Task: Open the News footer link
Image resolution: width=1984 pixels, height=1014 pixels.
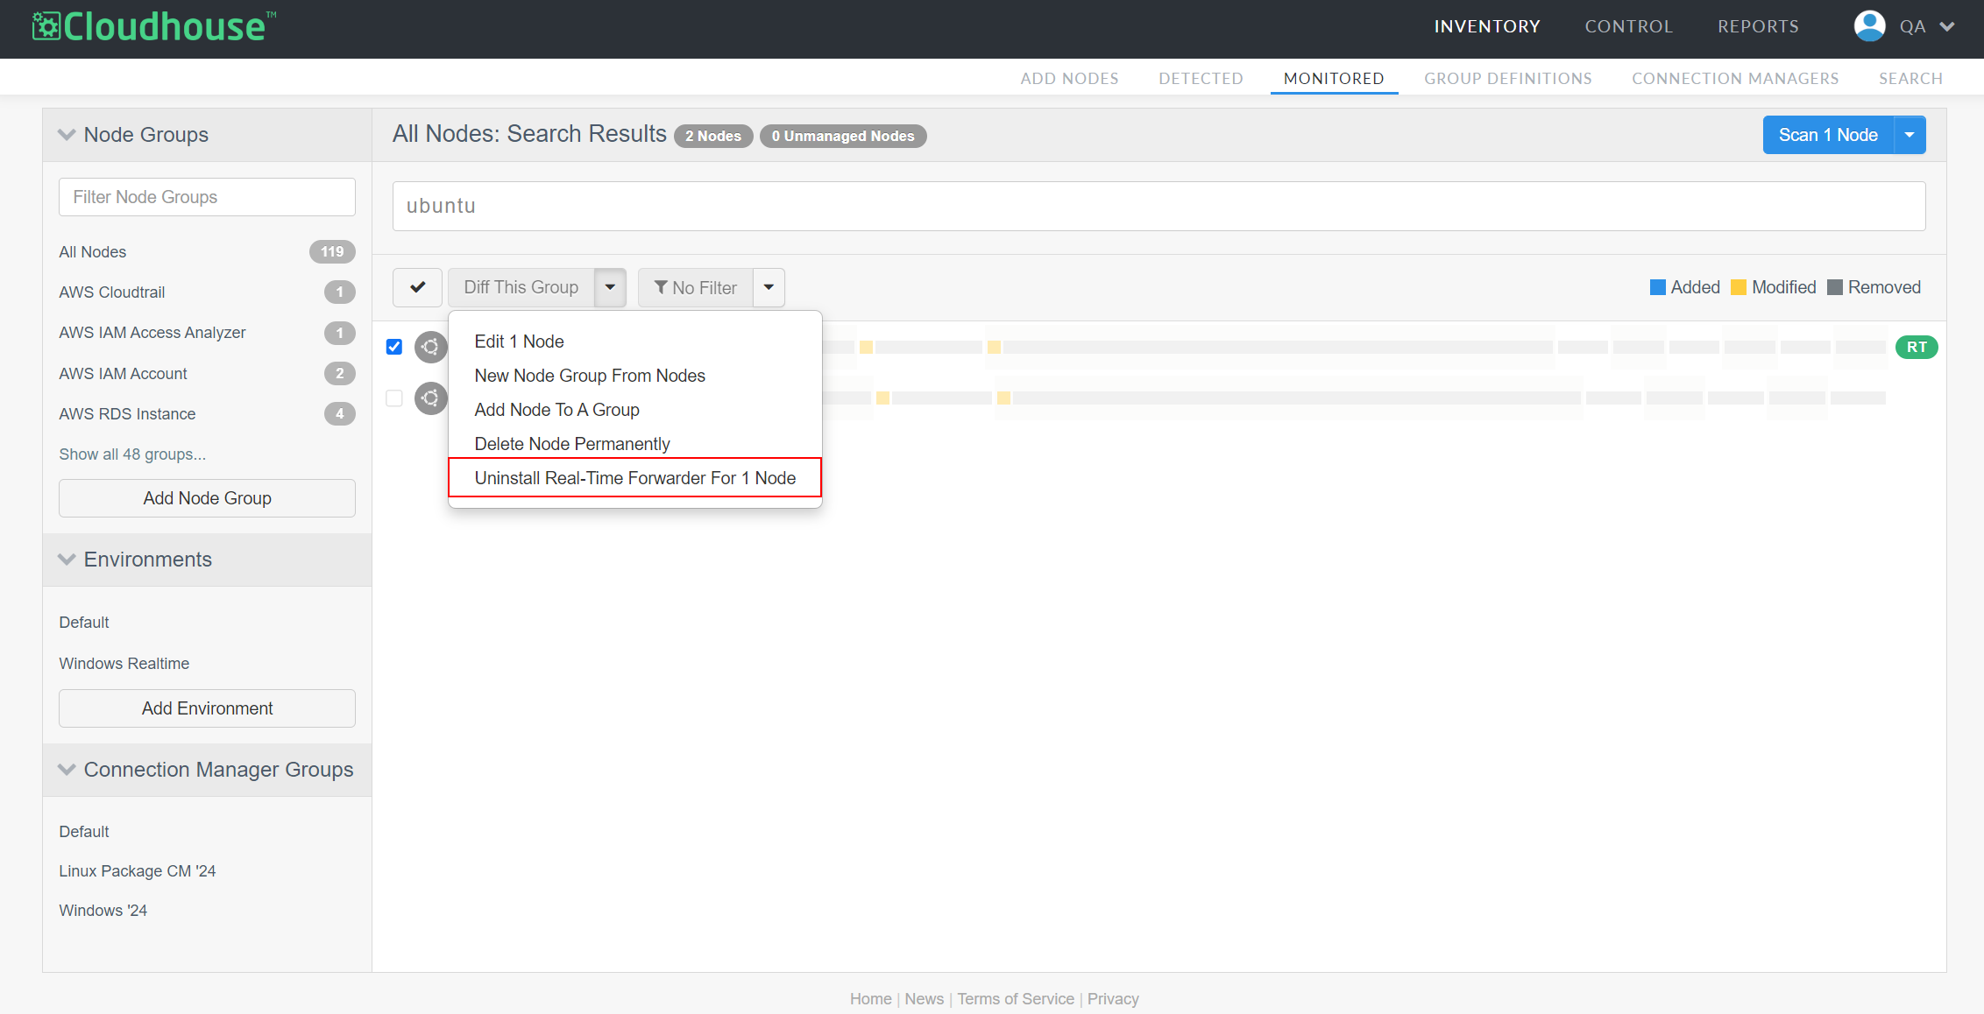Action: (x=925, y=999)
